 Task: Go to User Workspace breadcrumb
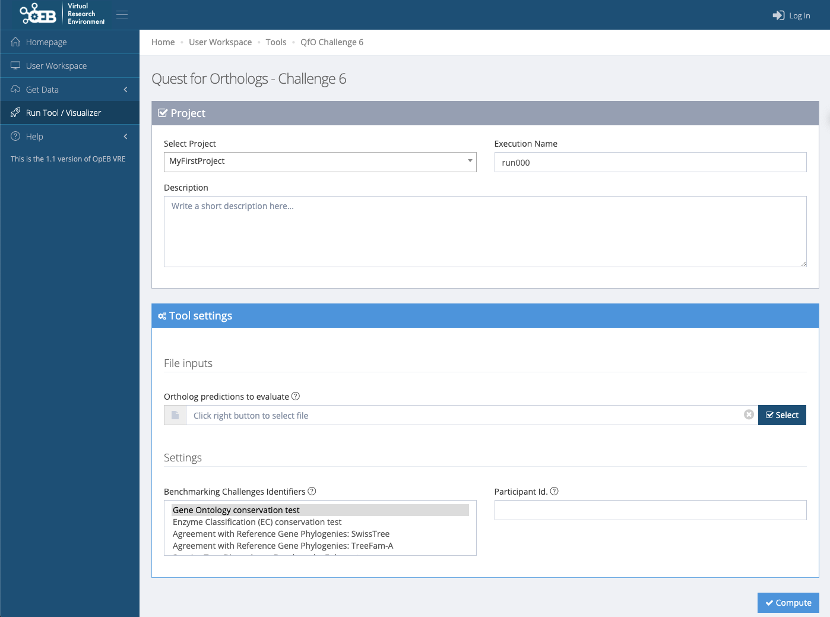click(x=220, y=42)
